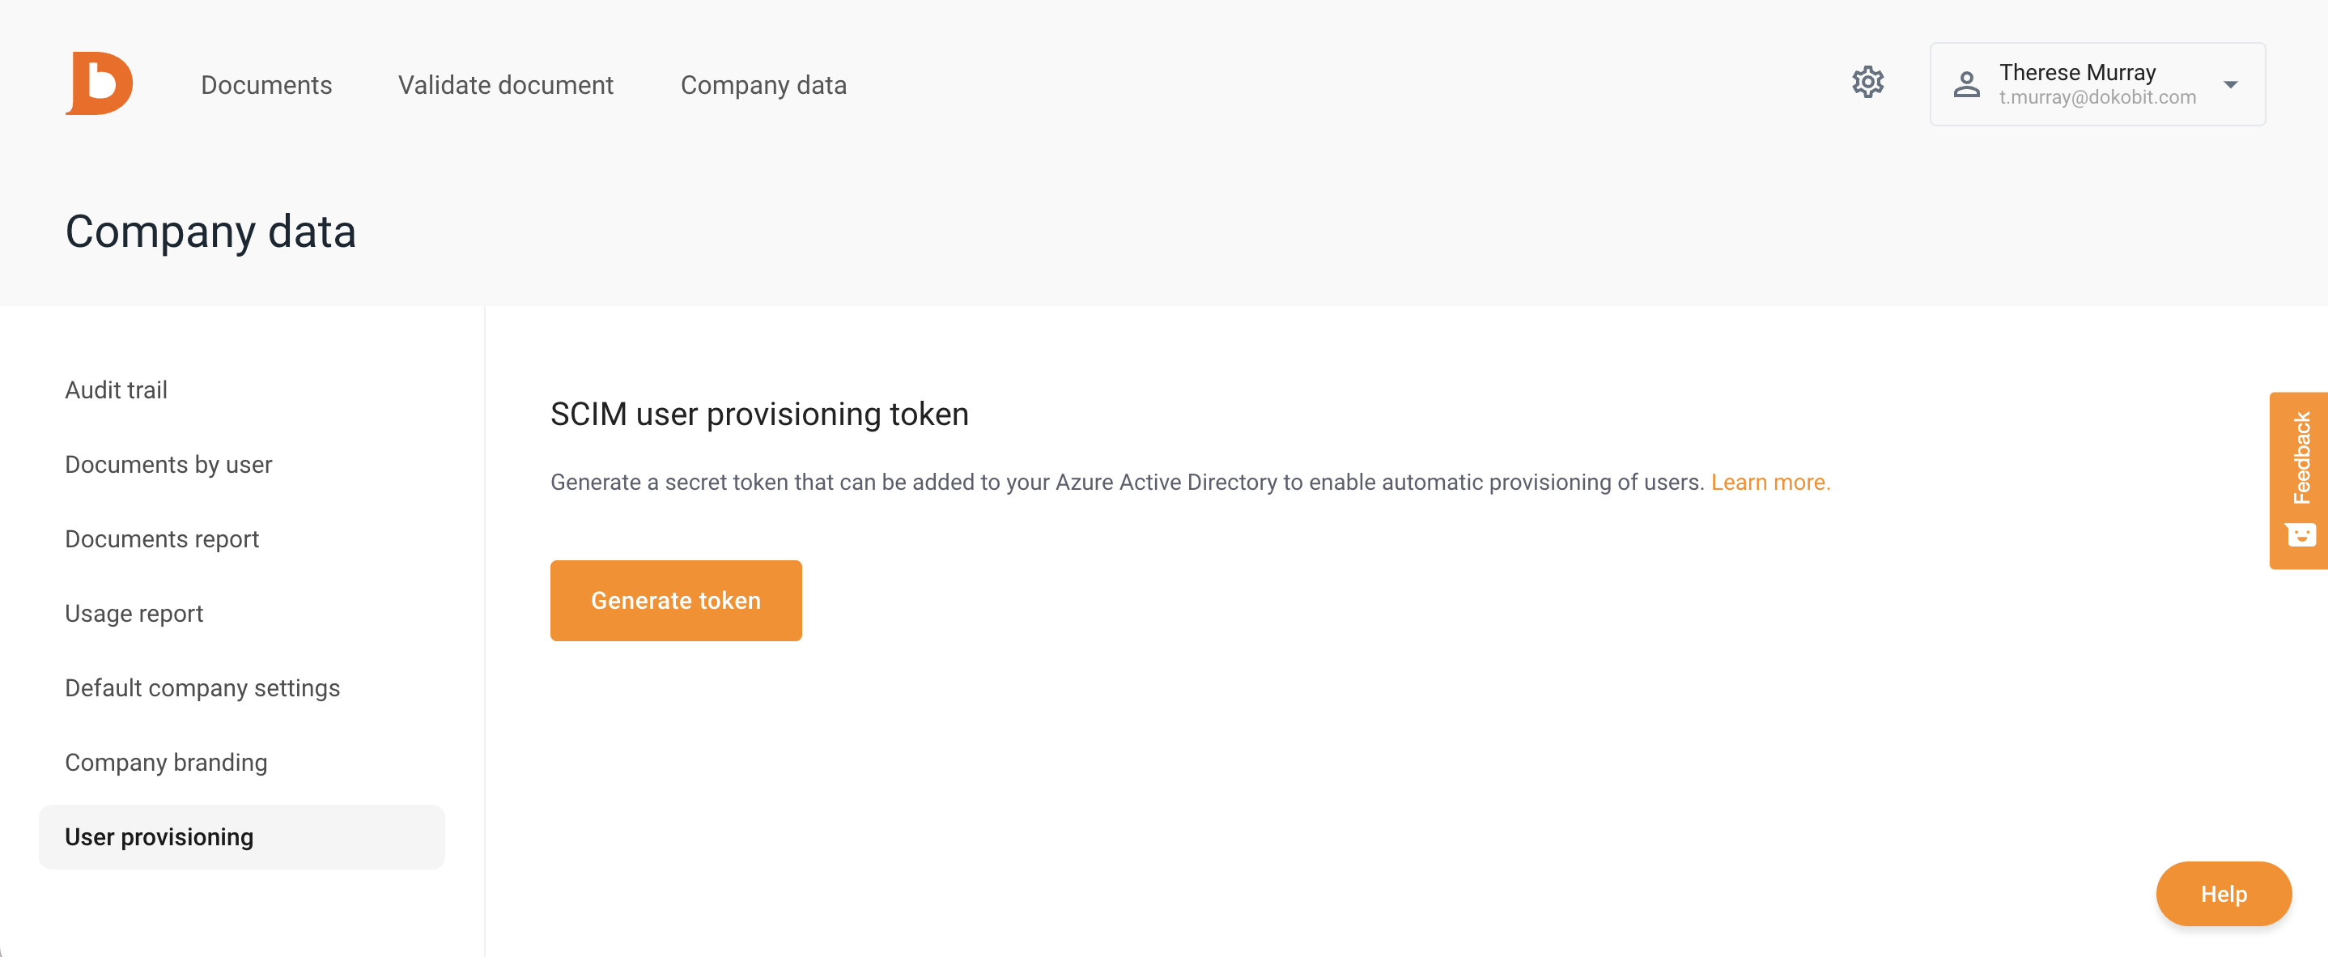Image resolution: width=2328 pixels, height=957 pixels.
Task: View the Usage report section
Action: point(134,614)
